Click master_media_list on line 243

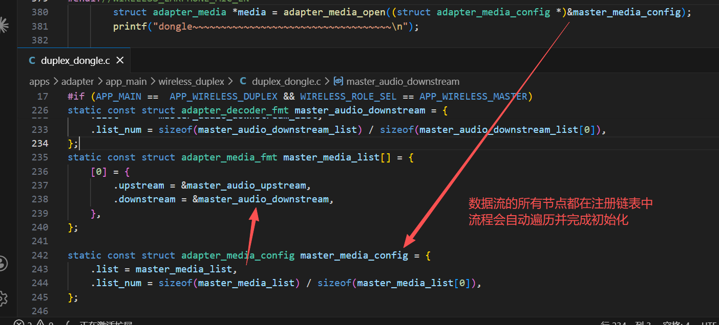point(184,269)
